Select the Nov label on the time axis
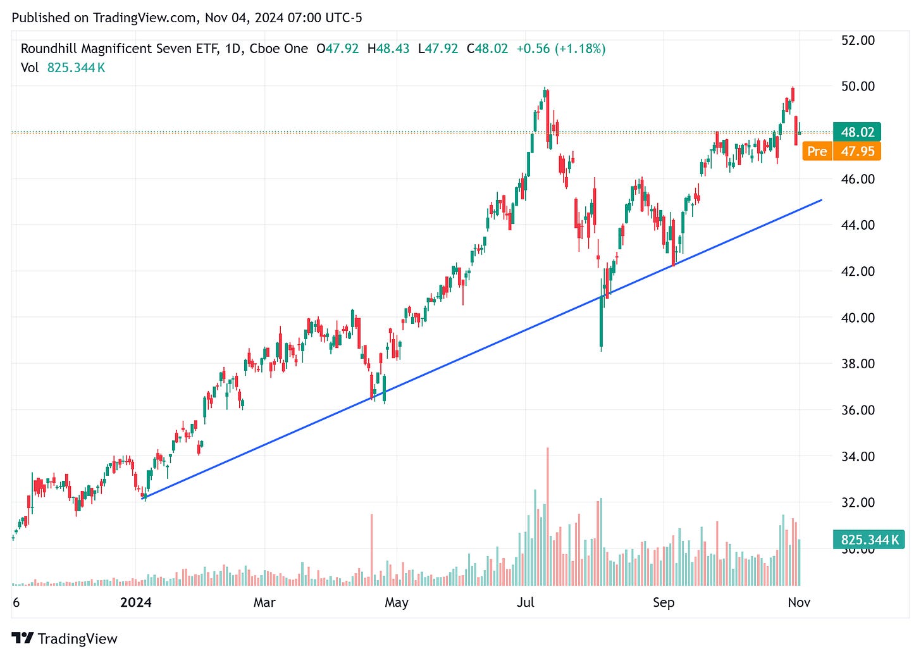921x658 pixels. pos(798,602)
